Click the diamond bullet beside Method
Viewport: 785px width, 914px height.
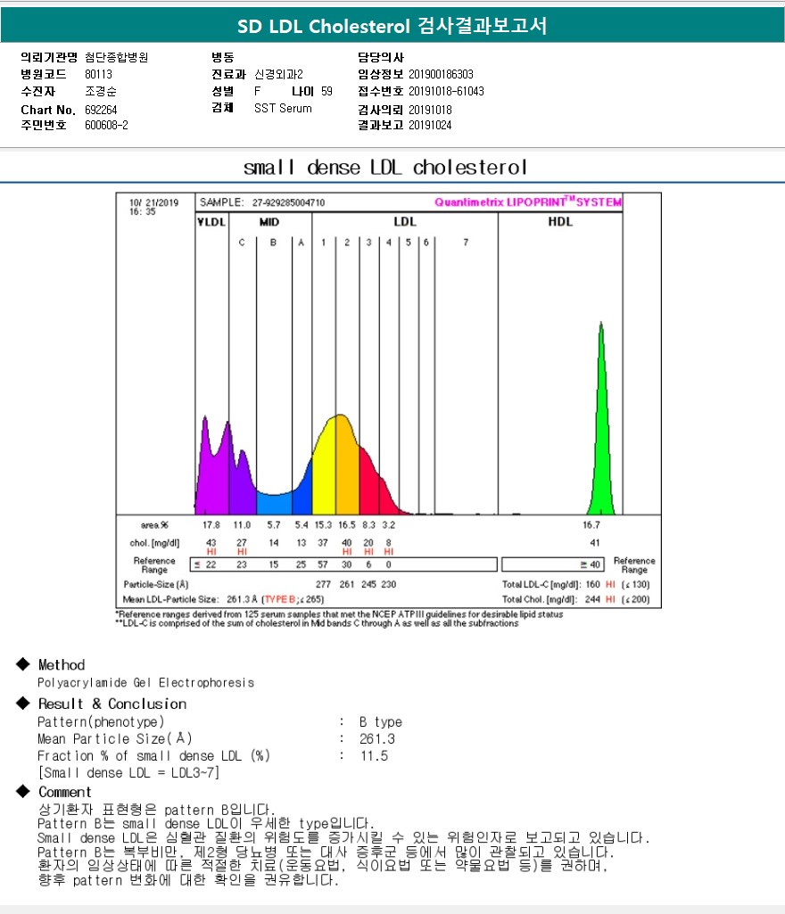22,665
